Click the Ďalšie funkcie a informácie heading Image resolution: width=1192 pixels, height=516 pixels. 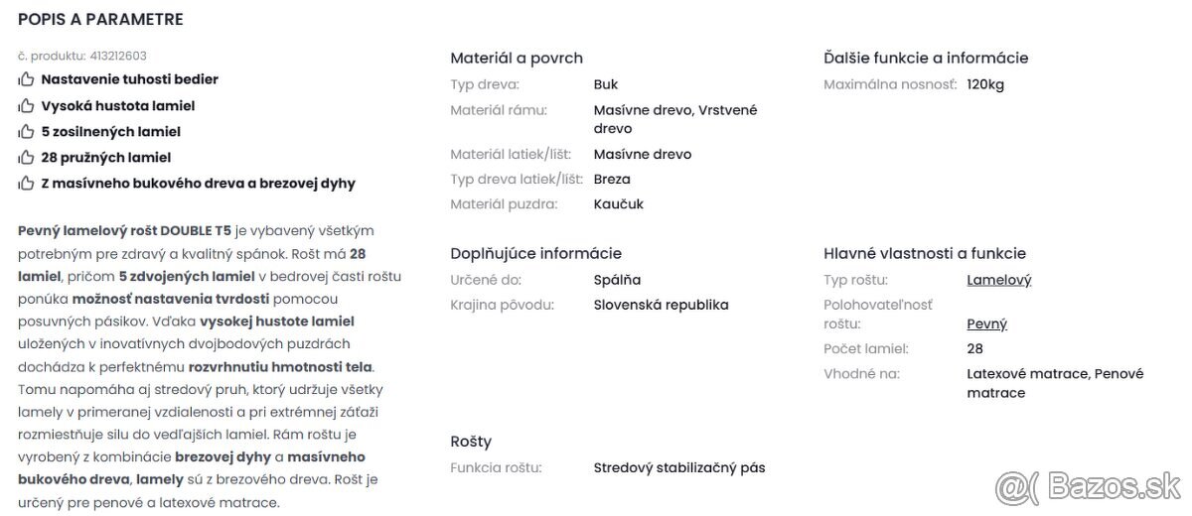click(926, 59)
